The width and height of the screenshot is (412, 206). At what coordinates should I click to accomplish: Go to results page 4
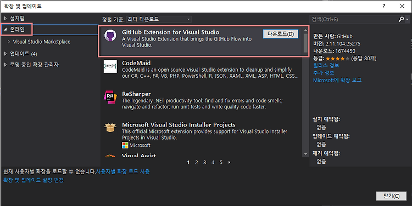(213, 163)
